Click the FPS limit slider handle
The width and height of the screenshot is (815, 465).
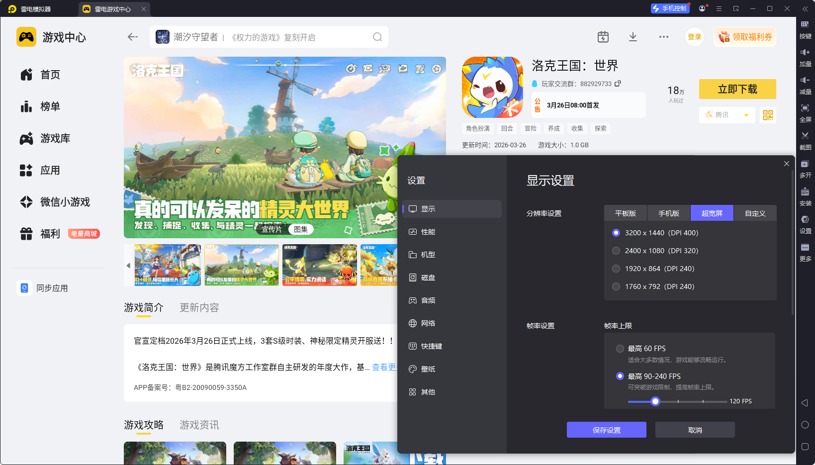tap(655, 401)
